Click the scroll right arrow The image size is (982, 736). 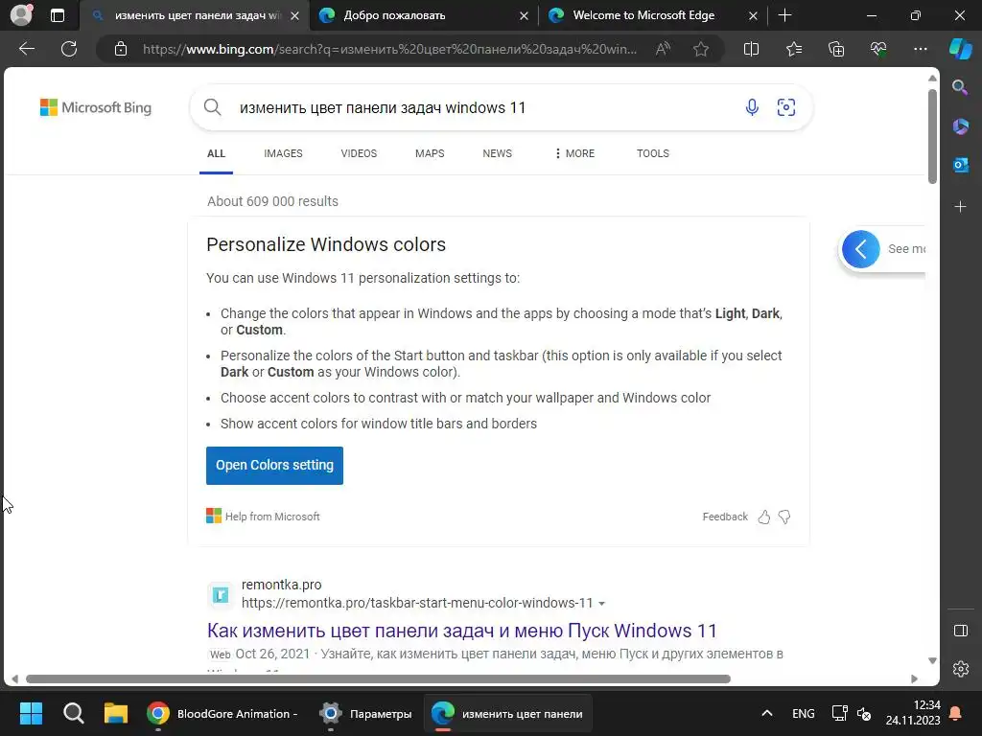[x=914, y=679]
